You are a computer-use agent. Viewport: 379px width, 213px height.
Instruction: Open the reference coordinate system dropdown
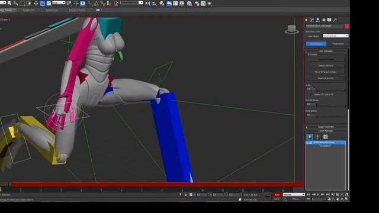pyautogui.click(x=59, y=2)
